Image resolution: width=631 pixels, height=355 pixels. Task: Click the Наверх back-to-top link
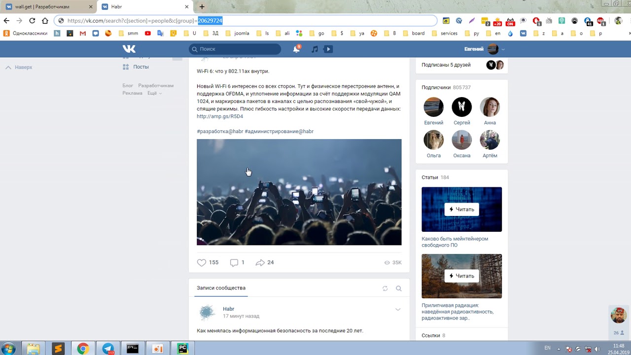tap(19, 67)
